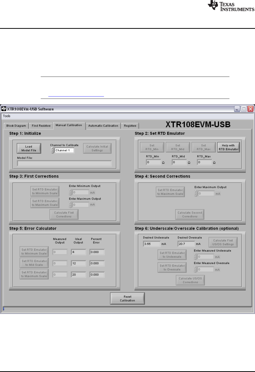Click Step 3 Set RTD Emulator to Minimum Scale
The image size is (255, 372).
(45, 191)
